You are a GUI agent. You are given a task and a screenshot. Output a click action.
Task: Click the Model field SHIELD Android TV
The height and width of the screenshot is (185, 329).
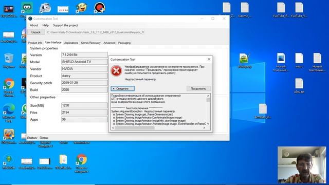coord(84,62)
